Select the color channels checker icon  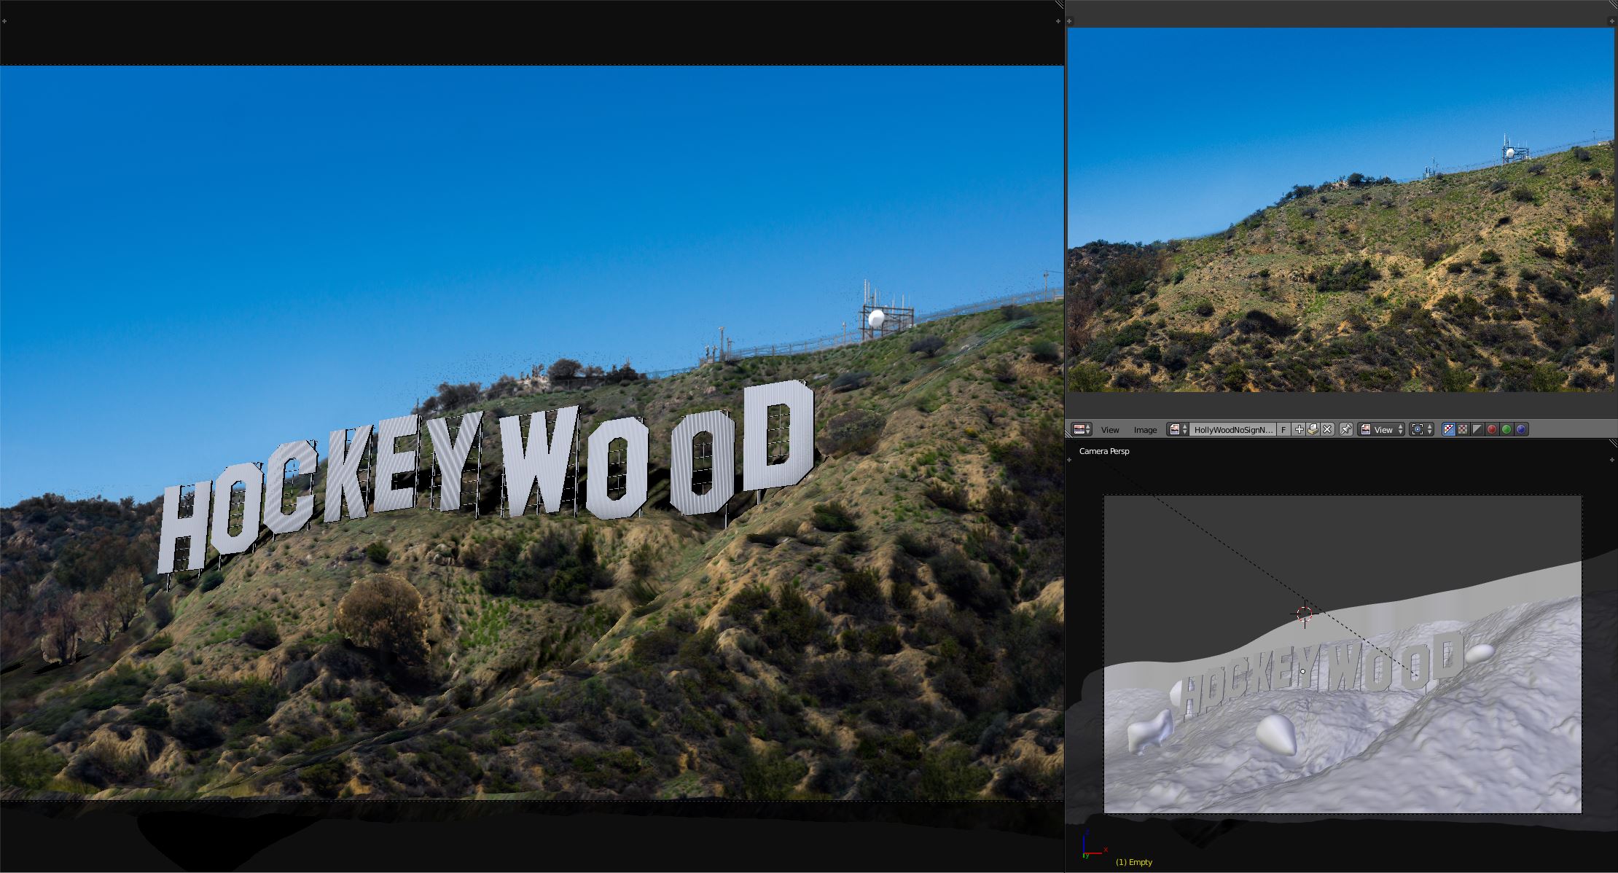pyautogui.click(x=1463, y=430)
